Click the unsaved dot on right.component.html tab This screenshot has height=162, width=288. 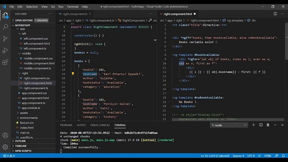(195, 14)
